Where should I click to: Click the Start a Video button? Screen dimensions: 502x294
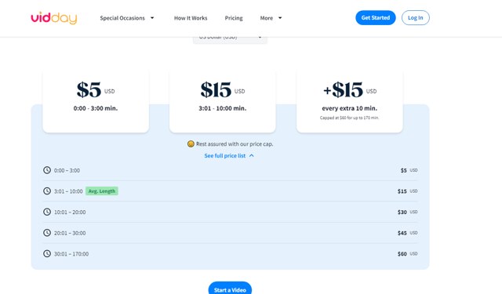[x=230, y=288]
